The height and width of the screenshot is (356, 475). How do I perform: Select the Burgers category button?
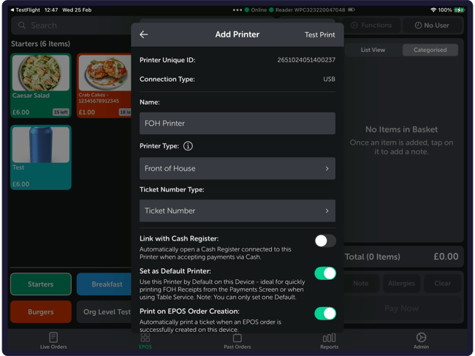click(x=41, y=312)
